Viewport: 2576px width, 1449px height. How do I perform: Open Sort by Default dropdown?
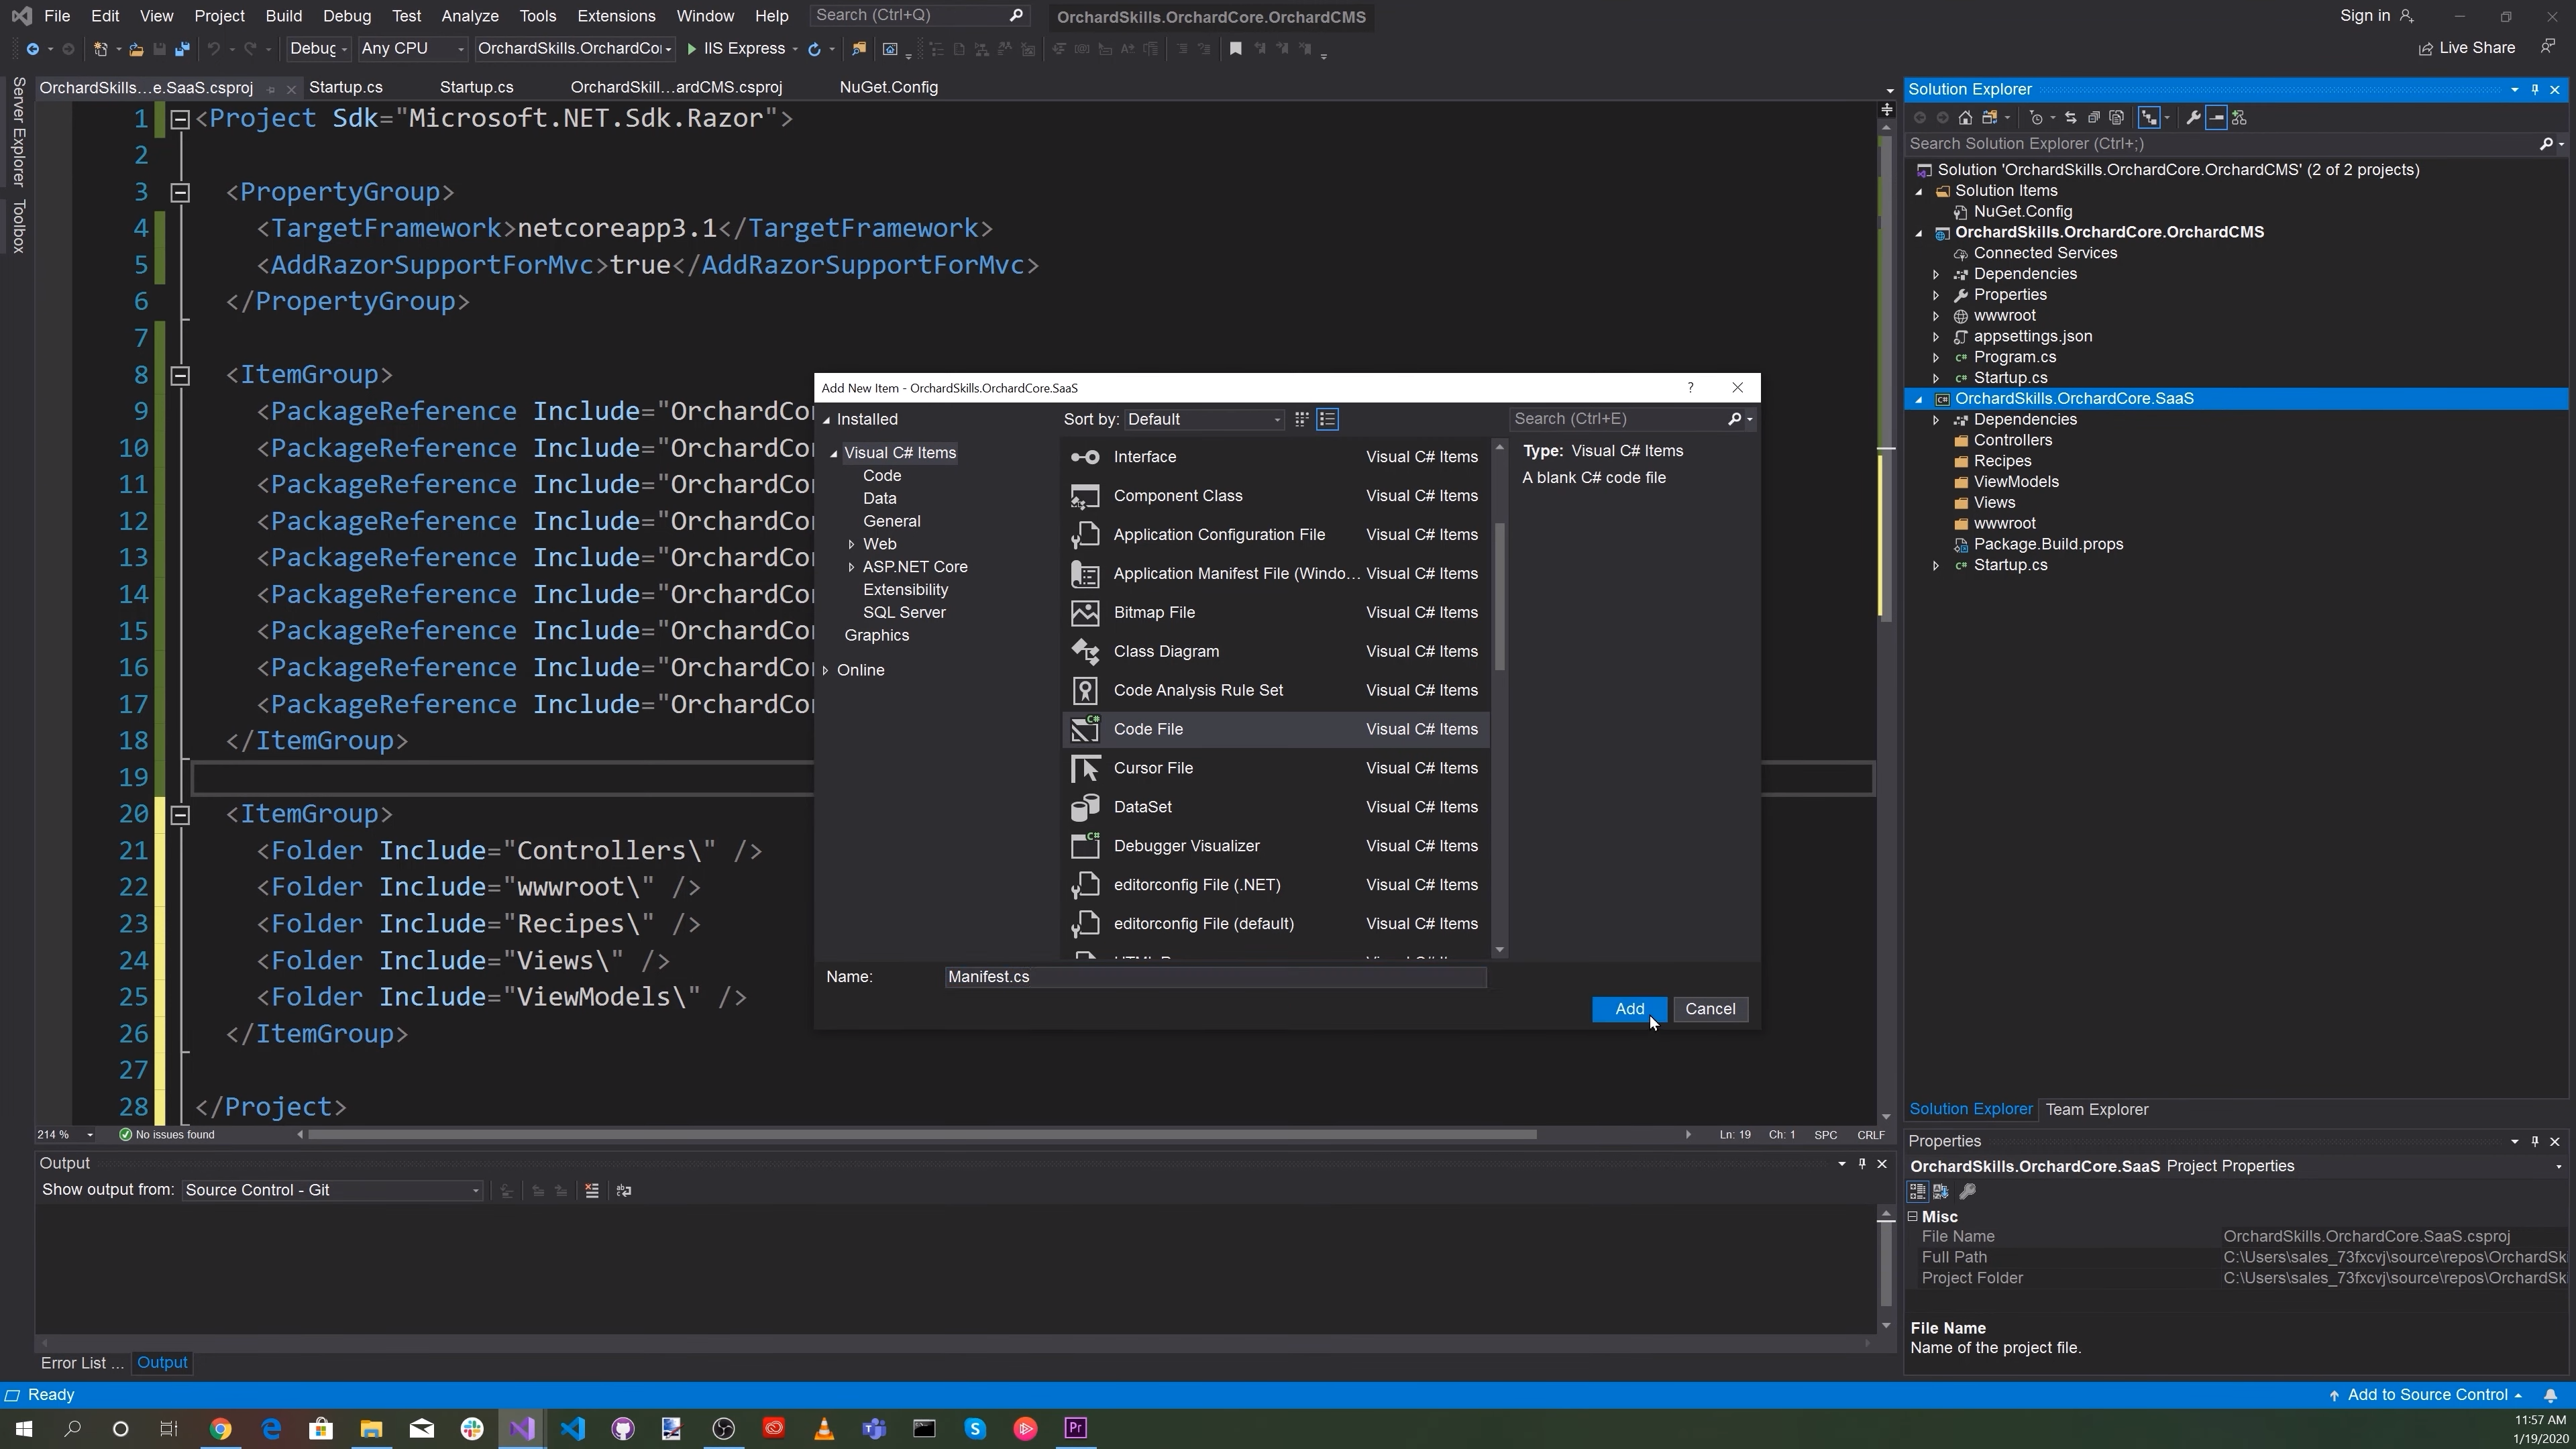pos(1204,419)
